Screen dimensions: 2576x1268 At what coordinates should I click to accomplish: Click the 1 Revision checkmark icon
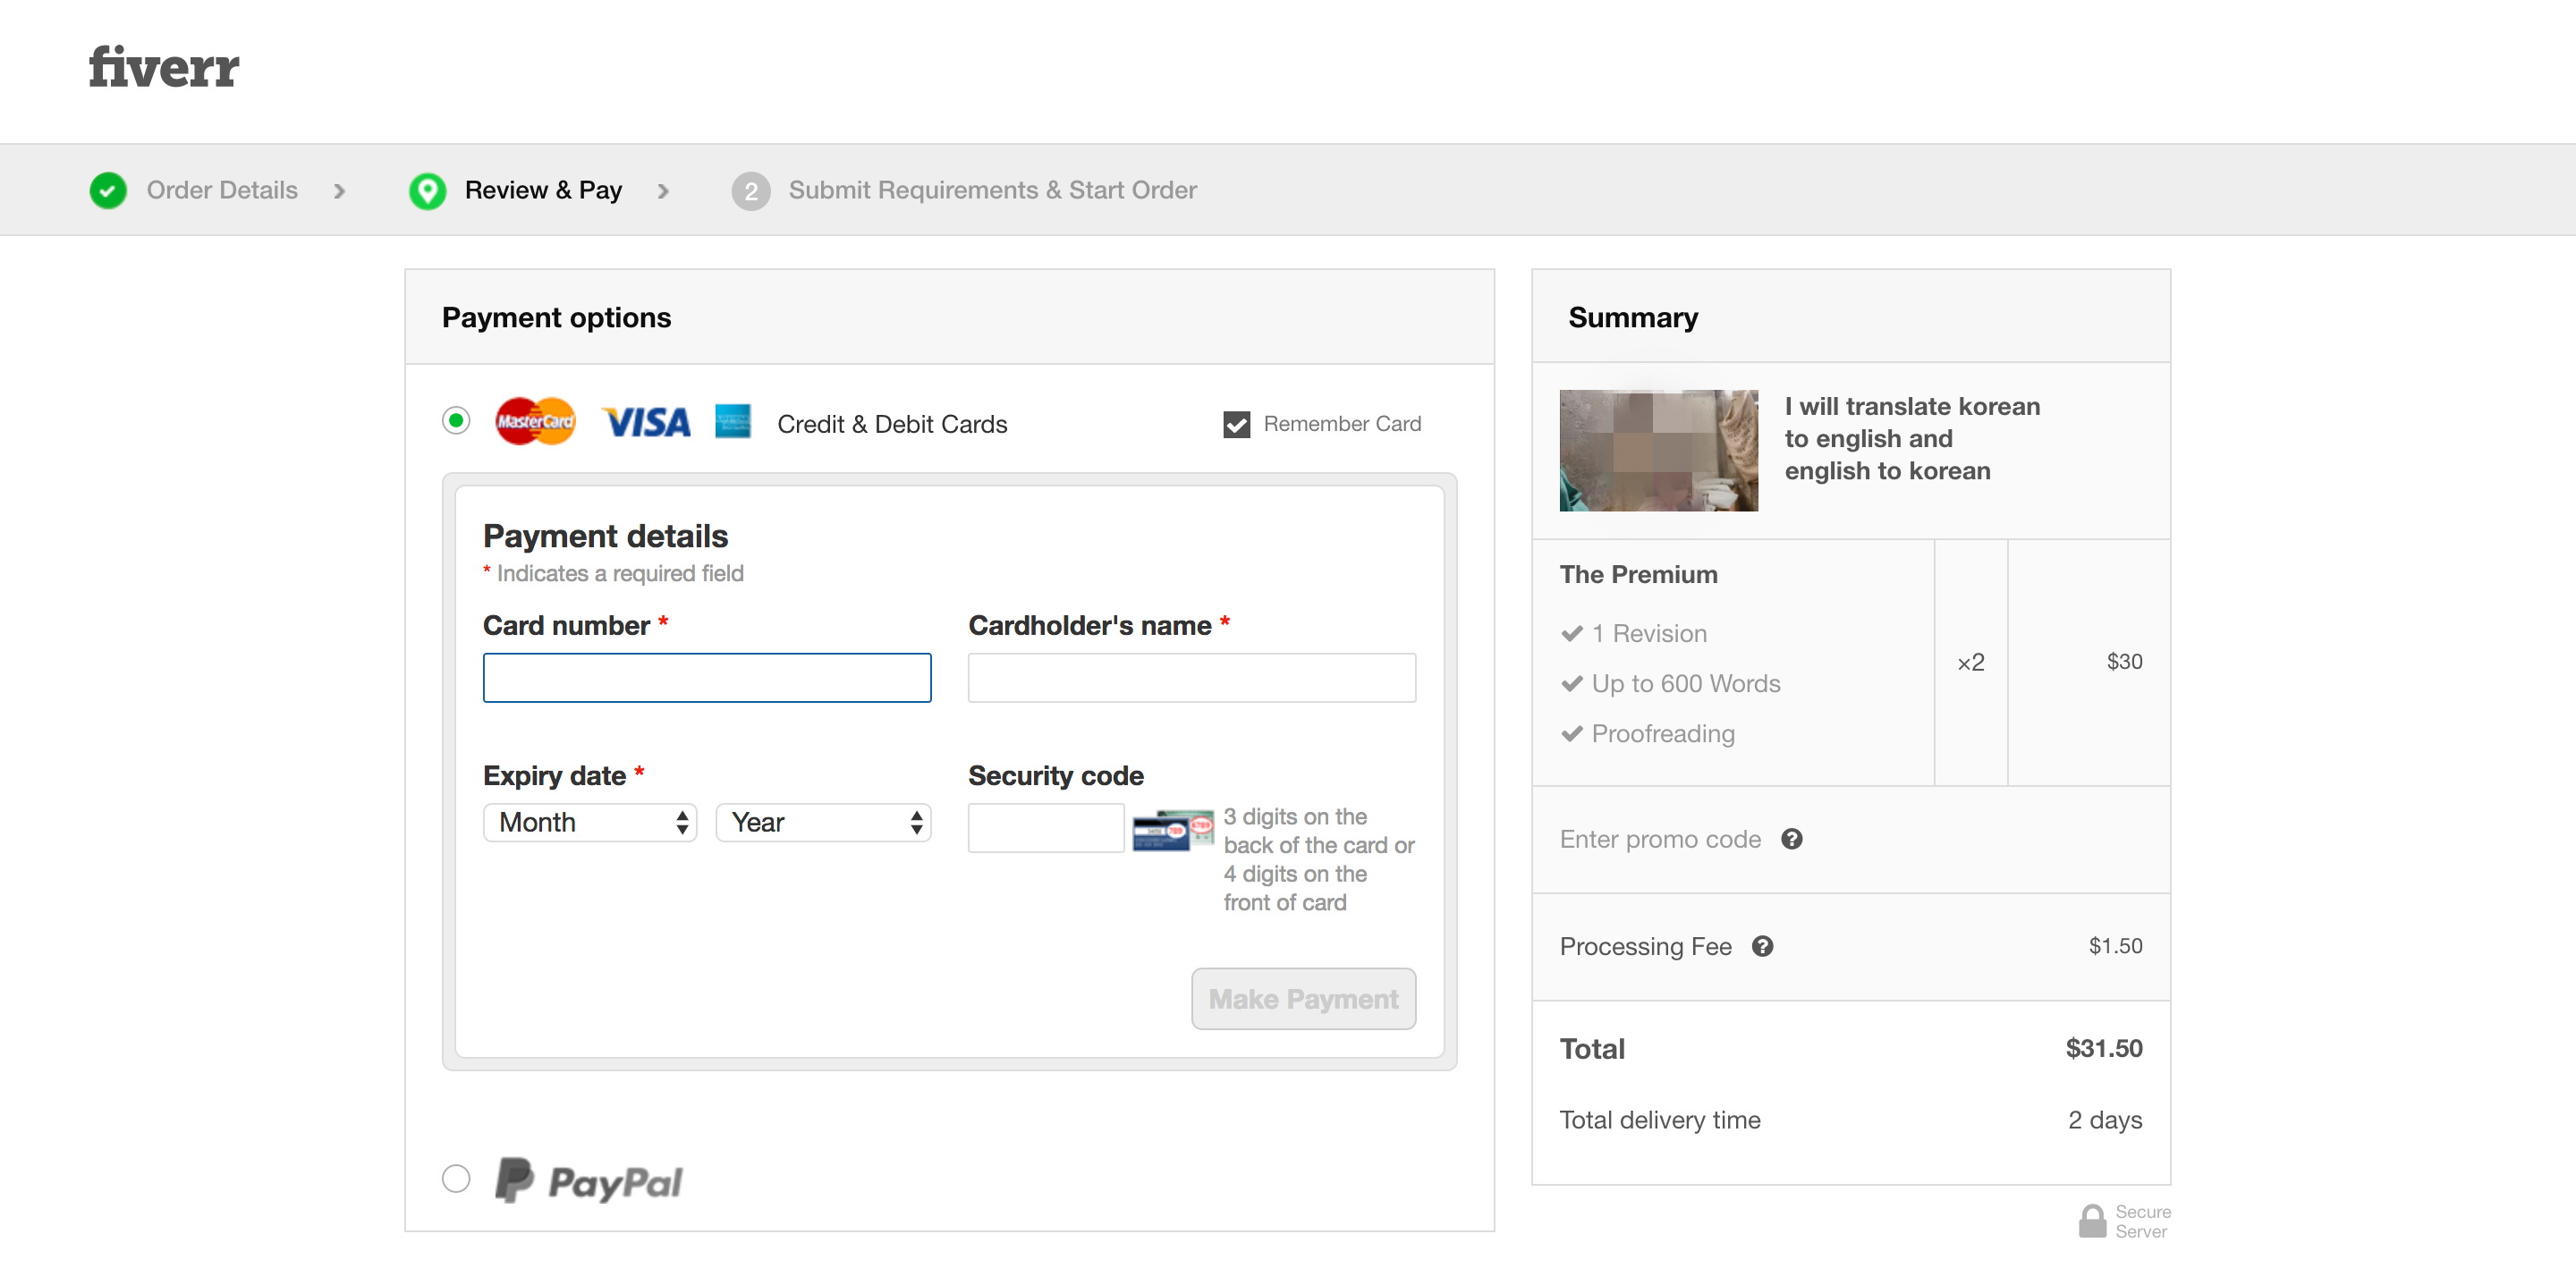(x=1572, y=633)
